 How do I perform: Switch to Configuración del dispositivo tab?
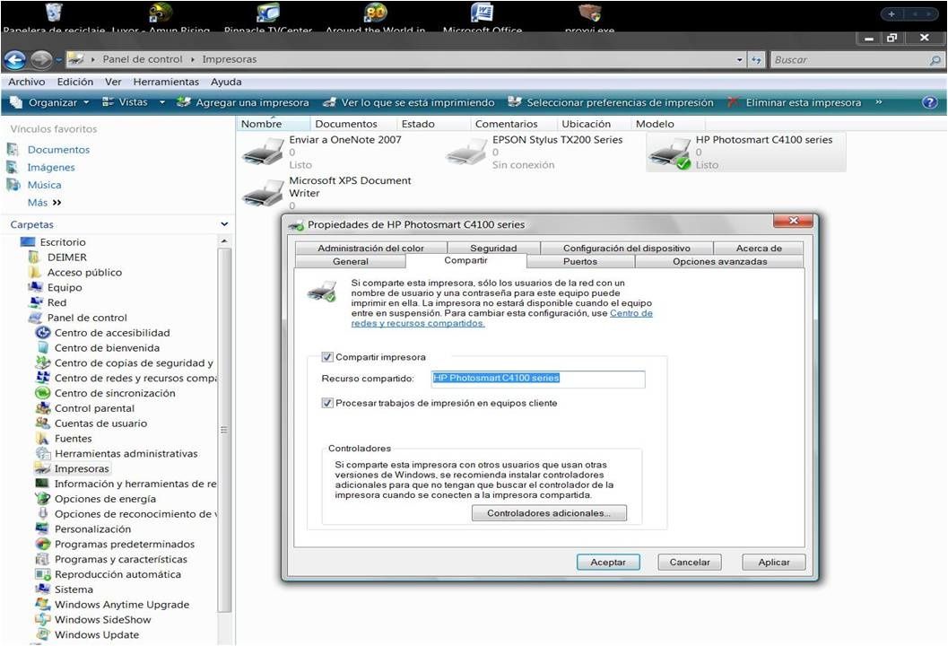626,248
